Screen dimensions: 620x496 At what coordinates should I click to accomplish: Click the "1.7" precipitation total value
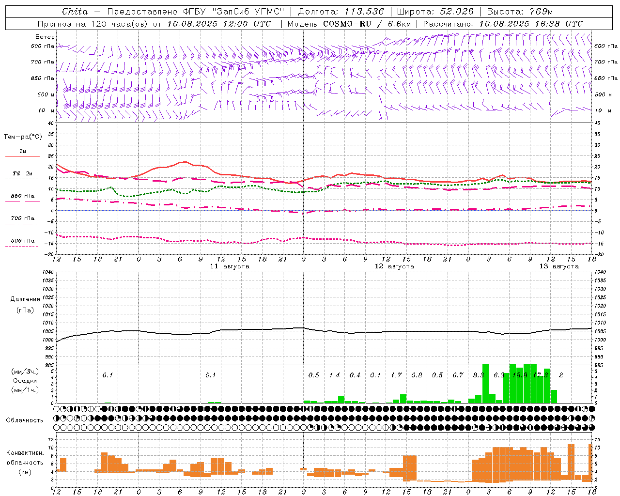tap(396, 375)
